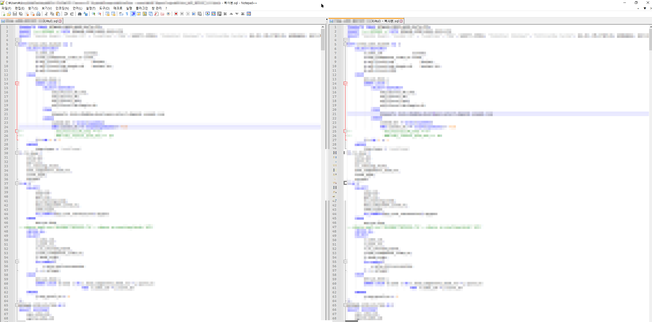
Task: Open the 플러그인 (Plugins) menu
Action: 142,8
